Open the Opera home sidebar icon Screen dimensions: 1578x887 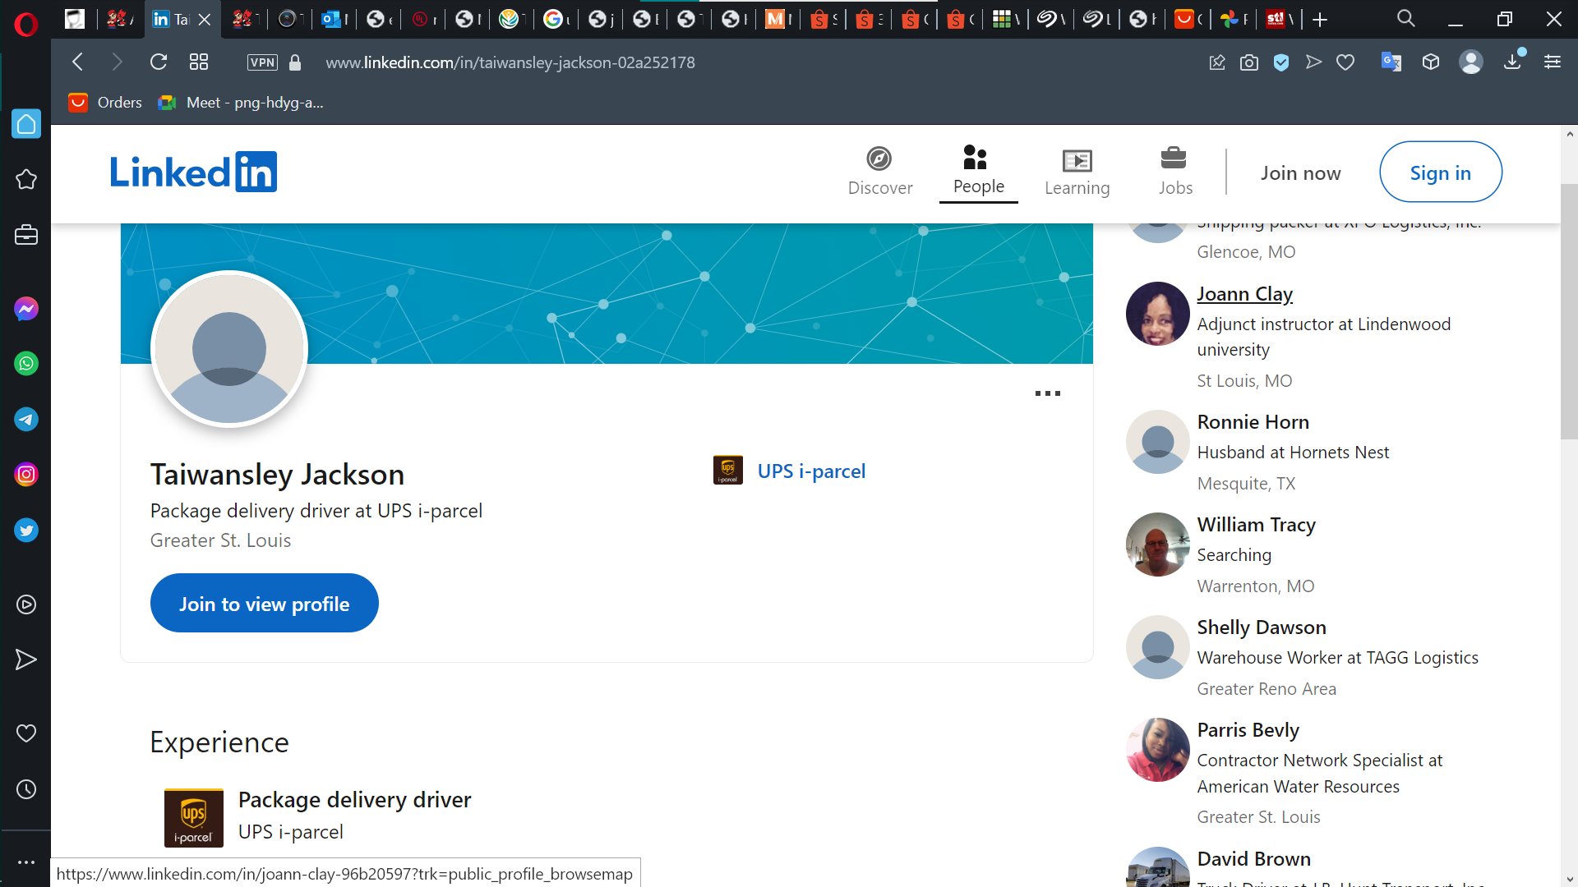pos(26,124)
